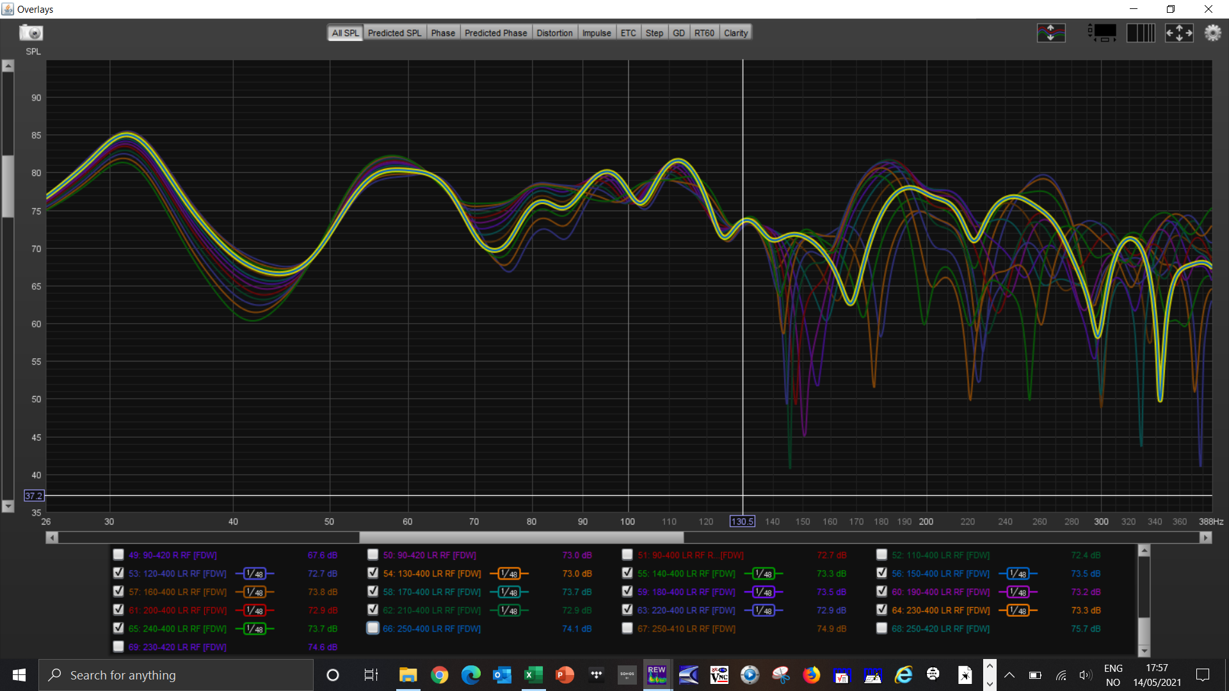Click the vertical SPL scrollbar thumb
The width and height of the screenshot is (1229, 691).
point(8,186)
